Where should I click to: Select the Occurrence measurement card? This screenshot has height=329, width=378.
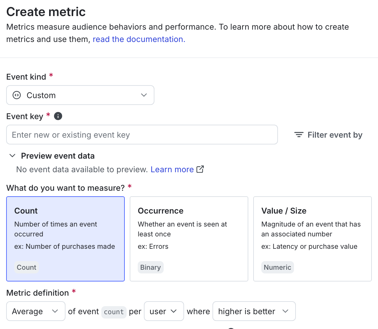click(x=189, y=239)
